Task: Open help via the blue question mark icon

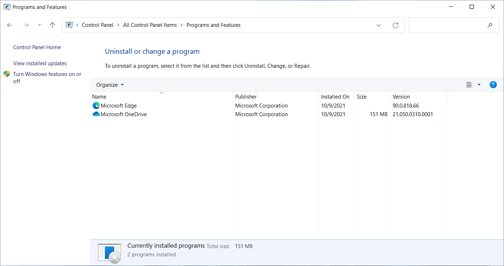Action: [x=493, y=85]
